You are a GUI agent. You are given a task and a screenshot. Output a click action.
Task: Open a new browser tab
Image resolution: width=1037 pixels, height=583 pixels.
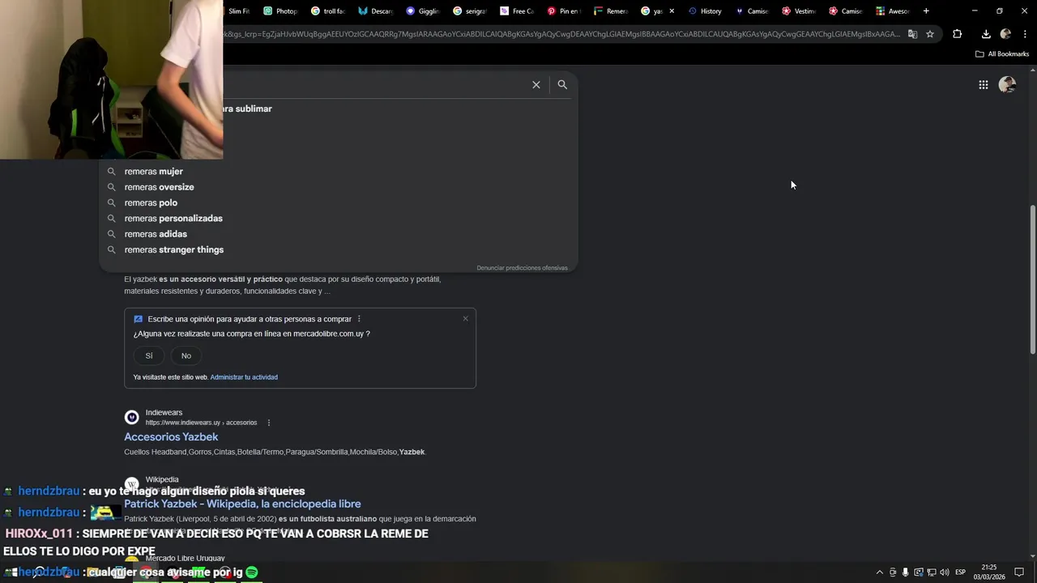point(926,11)
